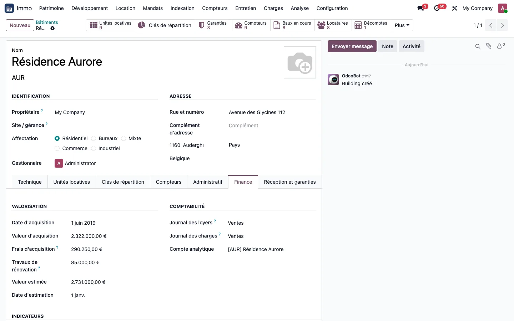Click the debug tools wrench icon
Viewport: 514px width, 321px height.
pos(454,8)
